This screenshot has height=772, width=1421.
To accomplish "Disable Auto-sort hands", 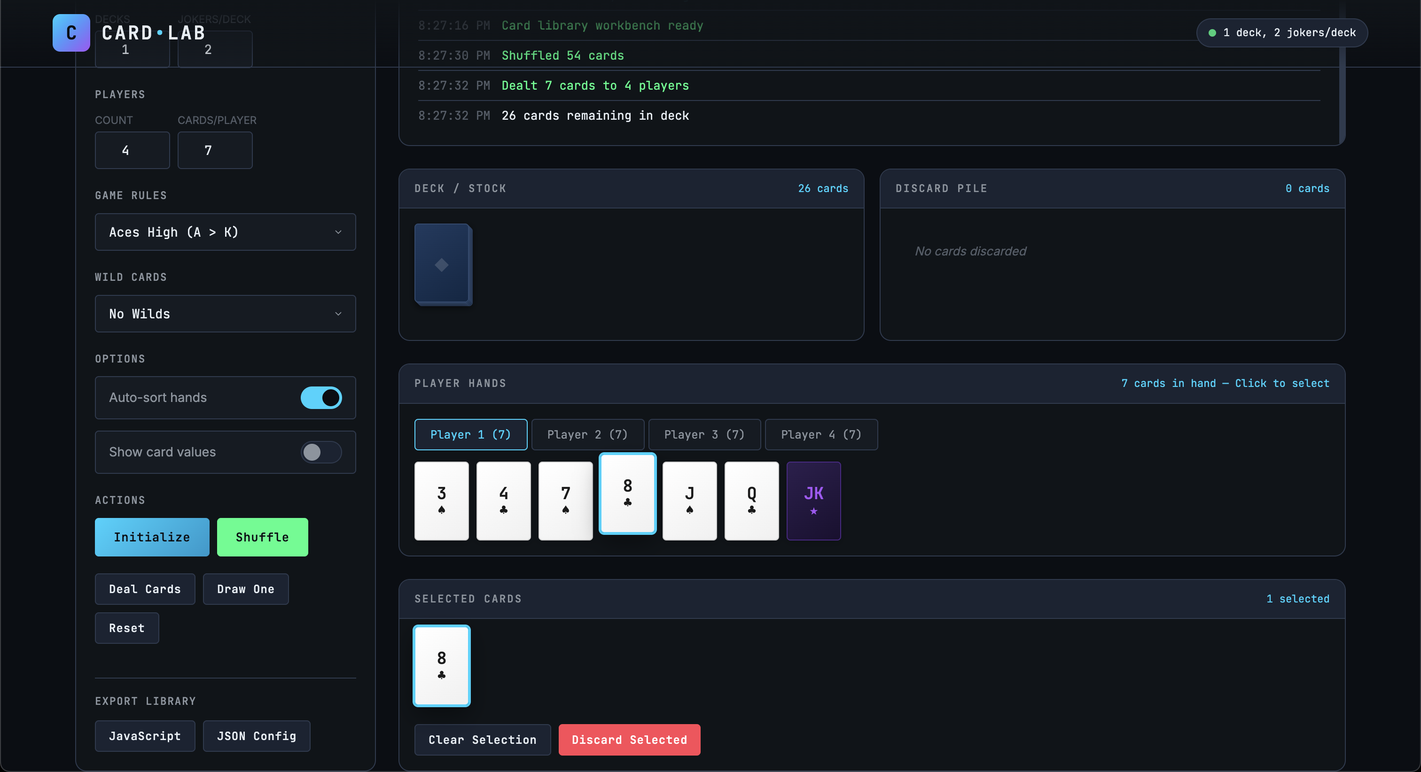I will [321, 397].
